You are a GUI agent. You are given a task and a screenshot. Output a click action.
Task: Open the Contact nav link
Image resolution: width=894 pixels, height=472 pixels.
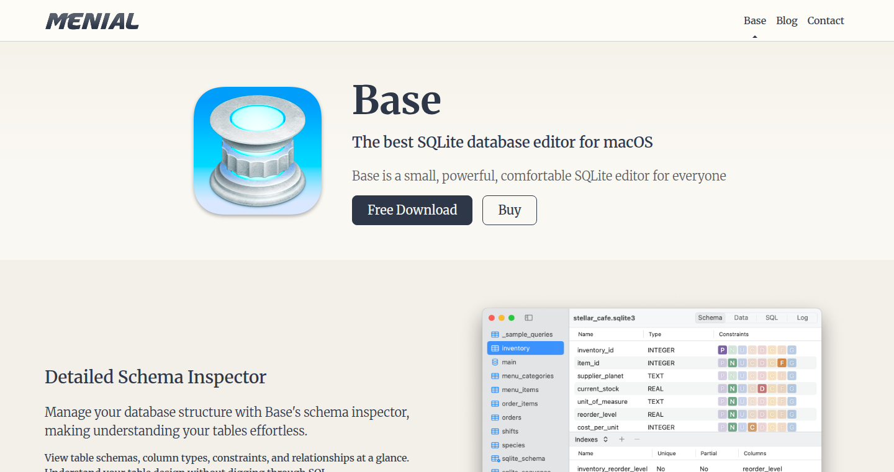826,20
